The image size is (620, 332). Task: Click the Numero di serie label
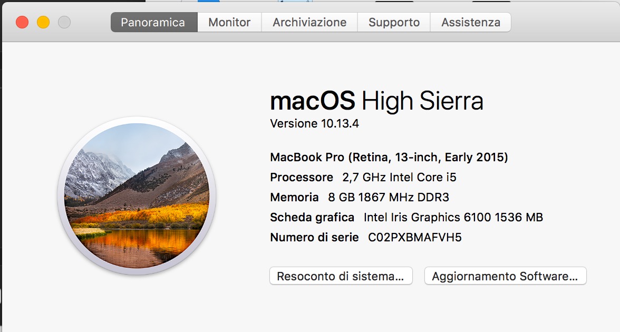click(314, 237)
